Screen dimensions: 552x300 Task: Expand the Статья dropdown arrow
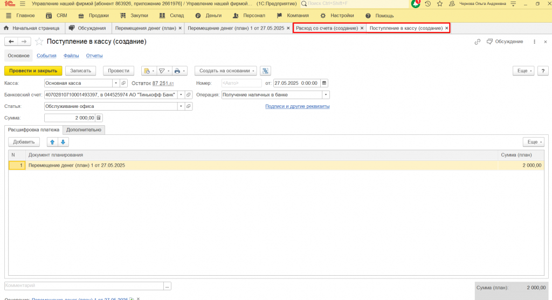tap(181, 106)
